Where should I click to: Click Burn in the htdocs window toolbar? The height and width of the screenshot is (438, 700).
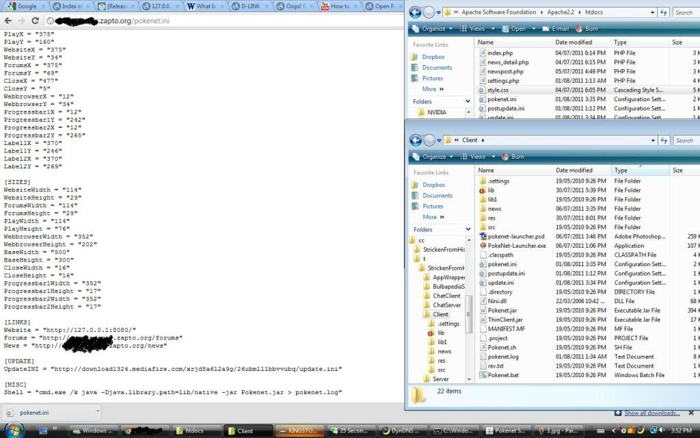pyautogui.click(x=587, y=29)
